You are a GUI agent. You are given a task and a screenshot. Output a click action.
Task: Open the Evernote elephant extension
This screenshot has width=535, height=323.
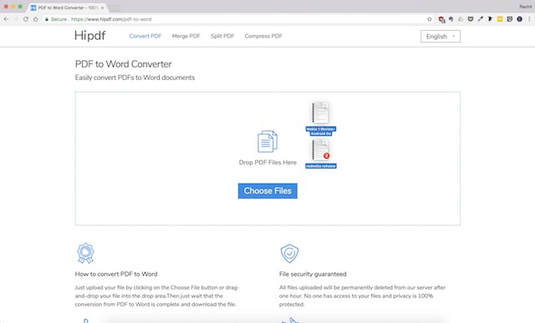click(x=451, y=19)
